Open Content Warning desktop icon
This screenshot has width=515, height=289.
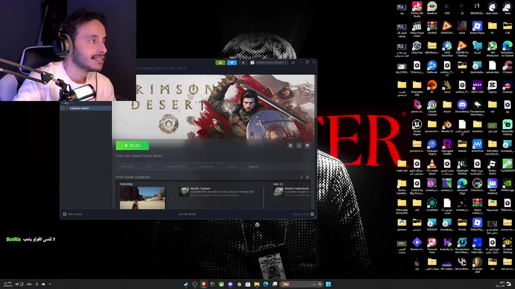point(507,246)
